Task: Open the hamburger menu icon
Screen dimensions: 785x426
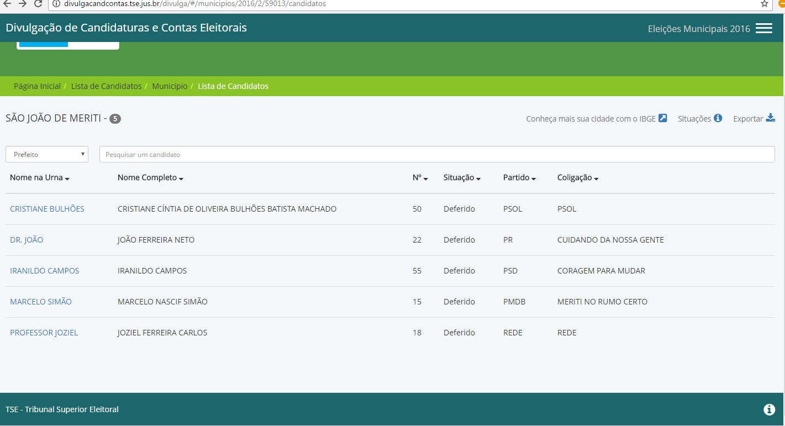Action: point(764,28)
